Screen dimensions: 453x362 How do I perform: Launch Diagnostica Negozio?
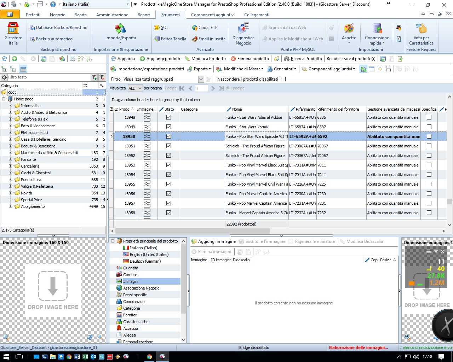click(243, 34)
